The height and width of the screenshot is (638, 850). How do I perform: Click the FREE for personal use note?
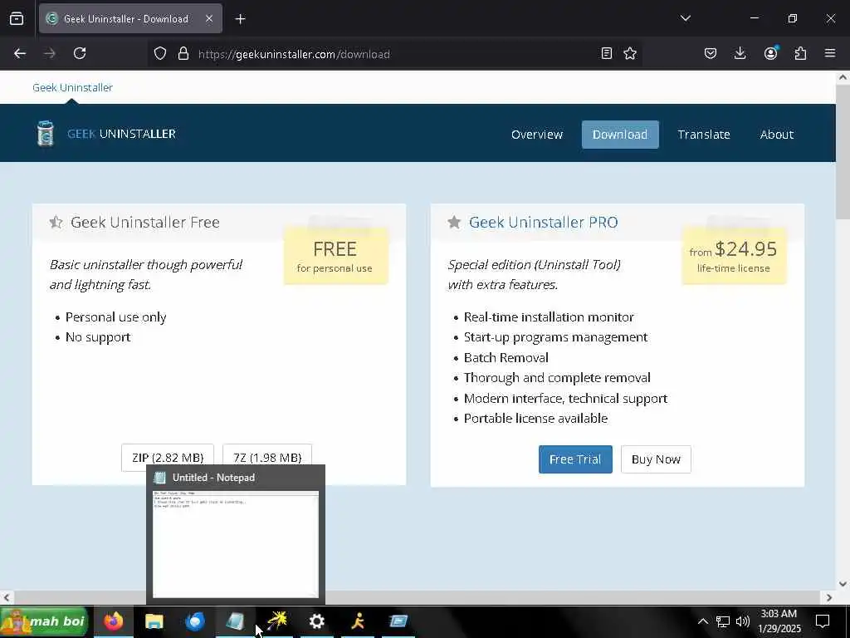tap(335, 256)
